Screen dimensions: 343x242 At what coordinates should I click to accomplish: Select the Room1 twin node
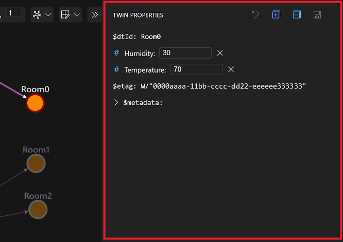[x=36, y=163]
